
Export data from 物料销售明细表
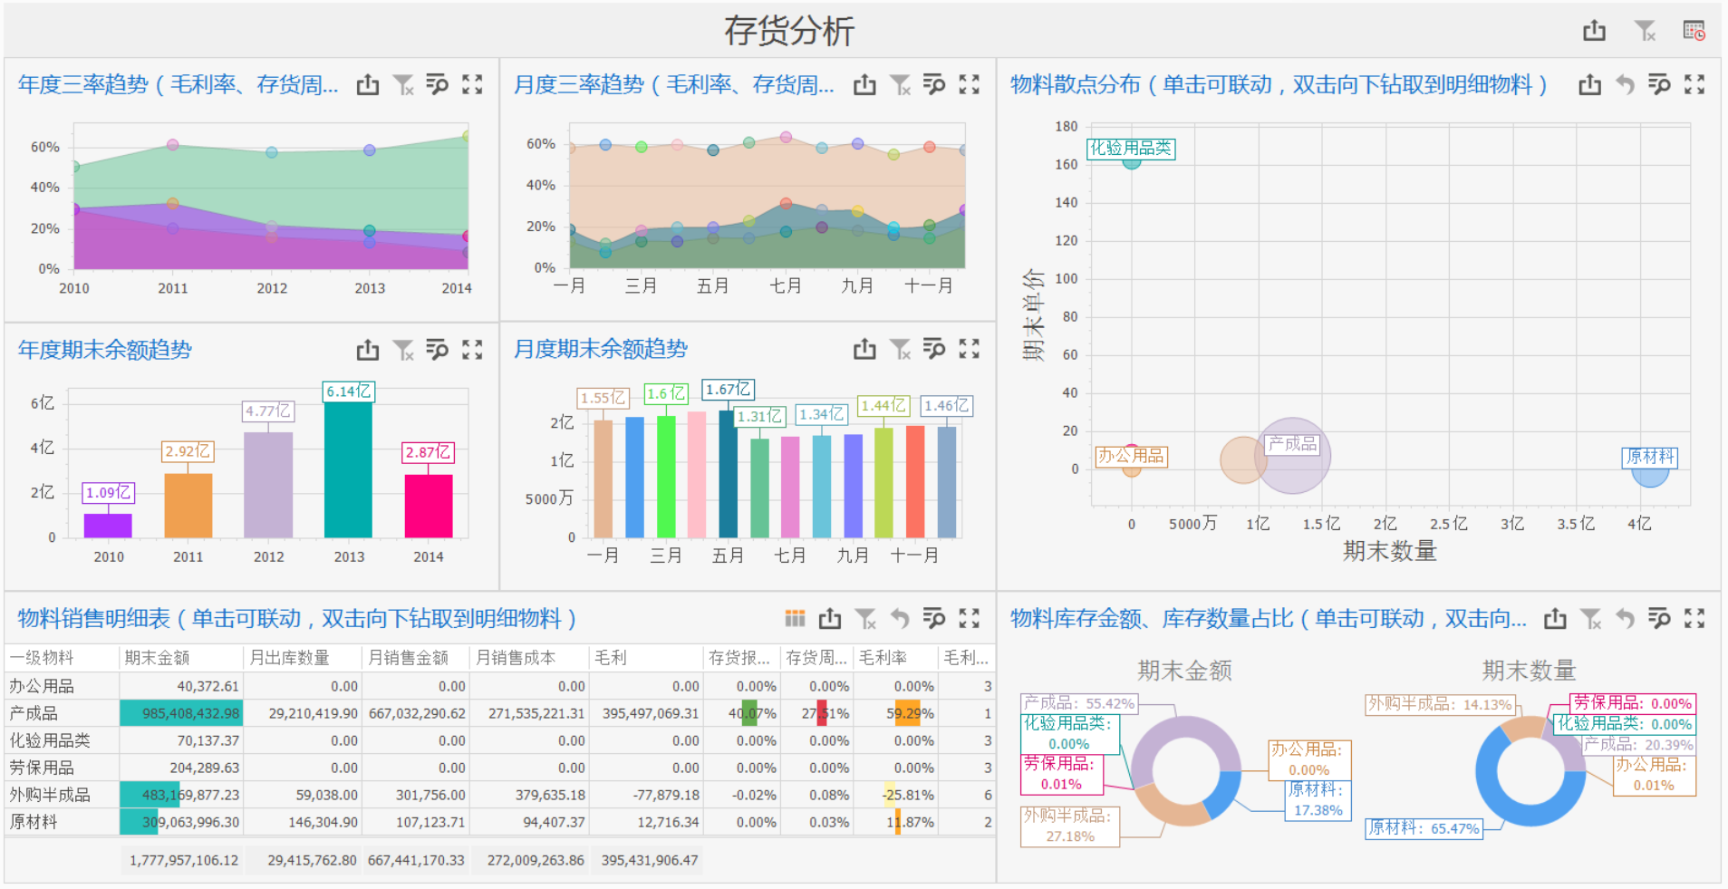[831, 617]
